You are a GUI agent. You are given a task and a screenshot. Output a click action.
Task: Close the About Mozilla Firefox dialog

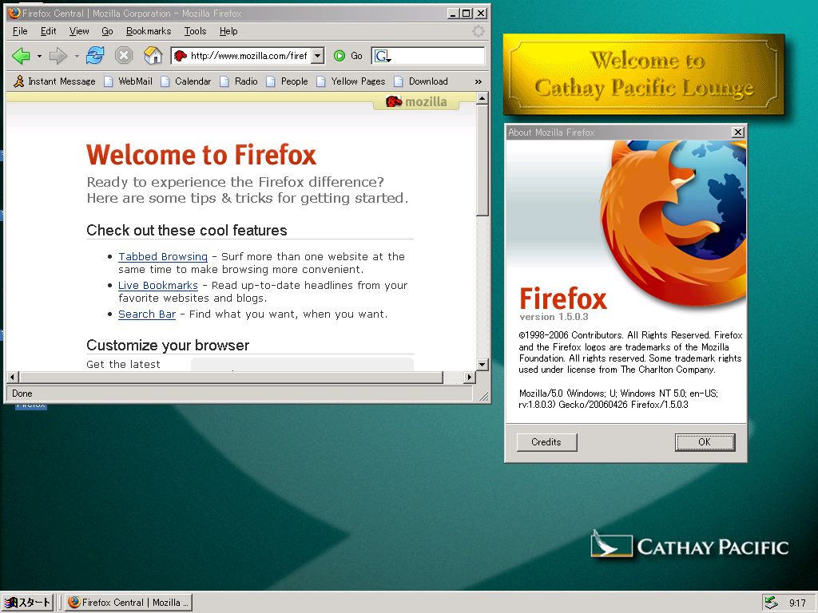tap(737, 132)
